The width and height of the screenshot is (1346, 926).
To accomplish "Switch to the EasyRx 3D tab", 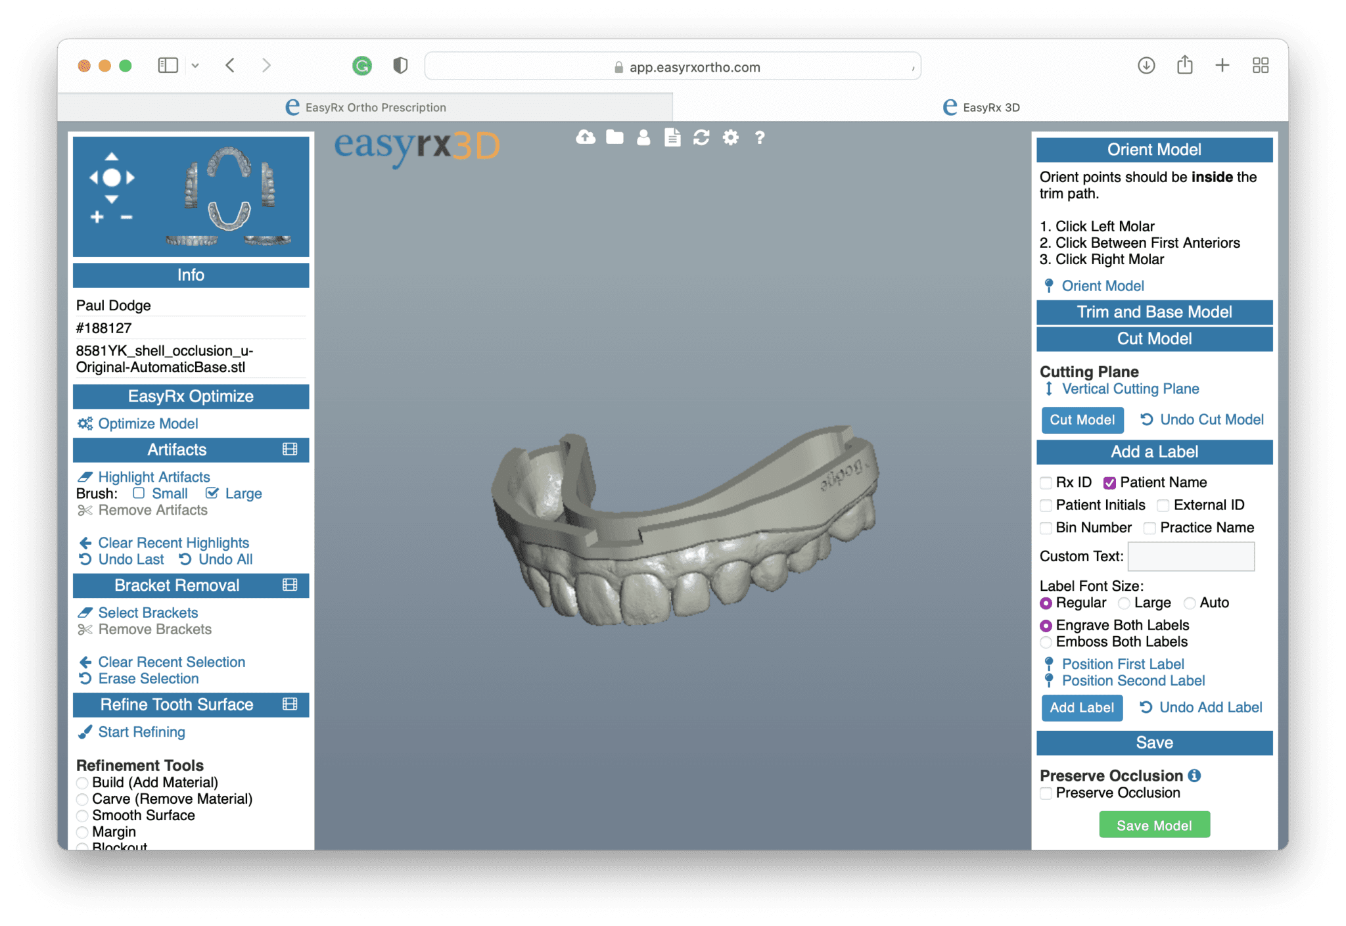I will [981, 107].
